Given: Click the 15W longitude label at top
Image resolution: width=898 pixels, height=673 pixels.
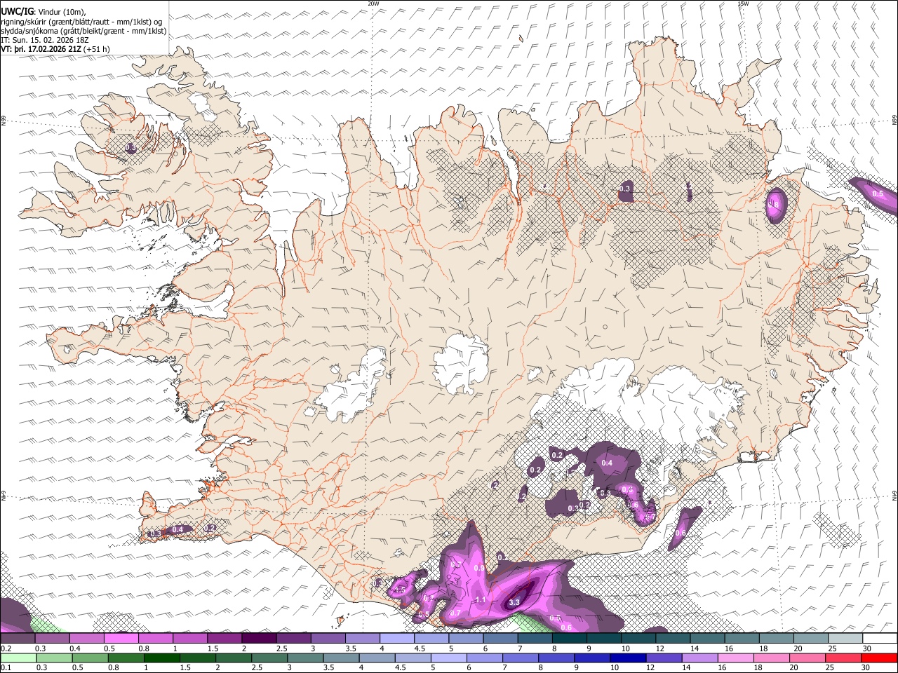Looking at the screenshot, I should (743, 4).
